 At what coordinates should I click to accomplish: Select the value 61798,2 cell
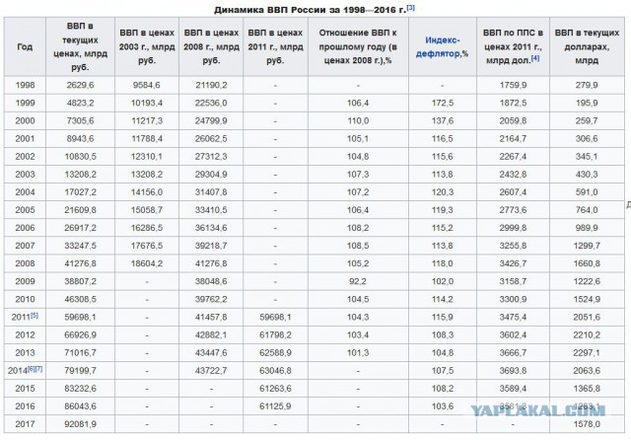click(x=276, y=334)
